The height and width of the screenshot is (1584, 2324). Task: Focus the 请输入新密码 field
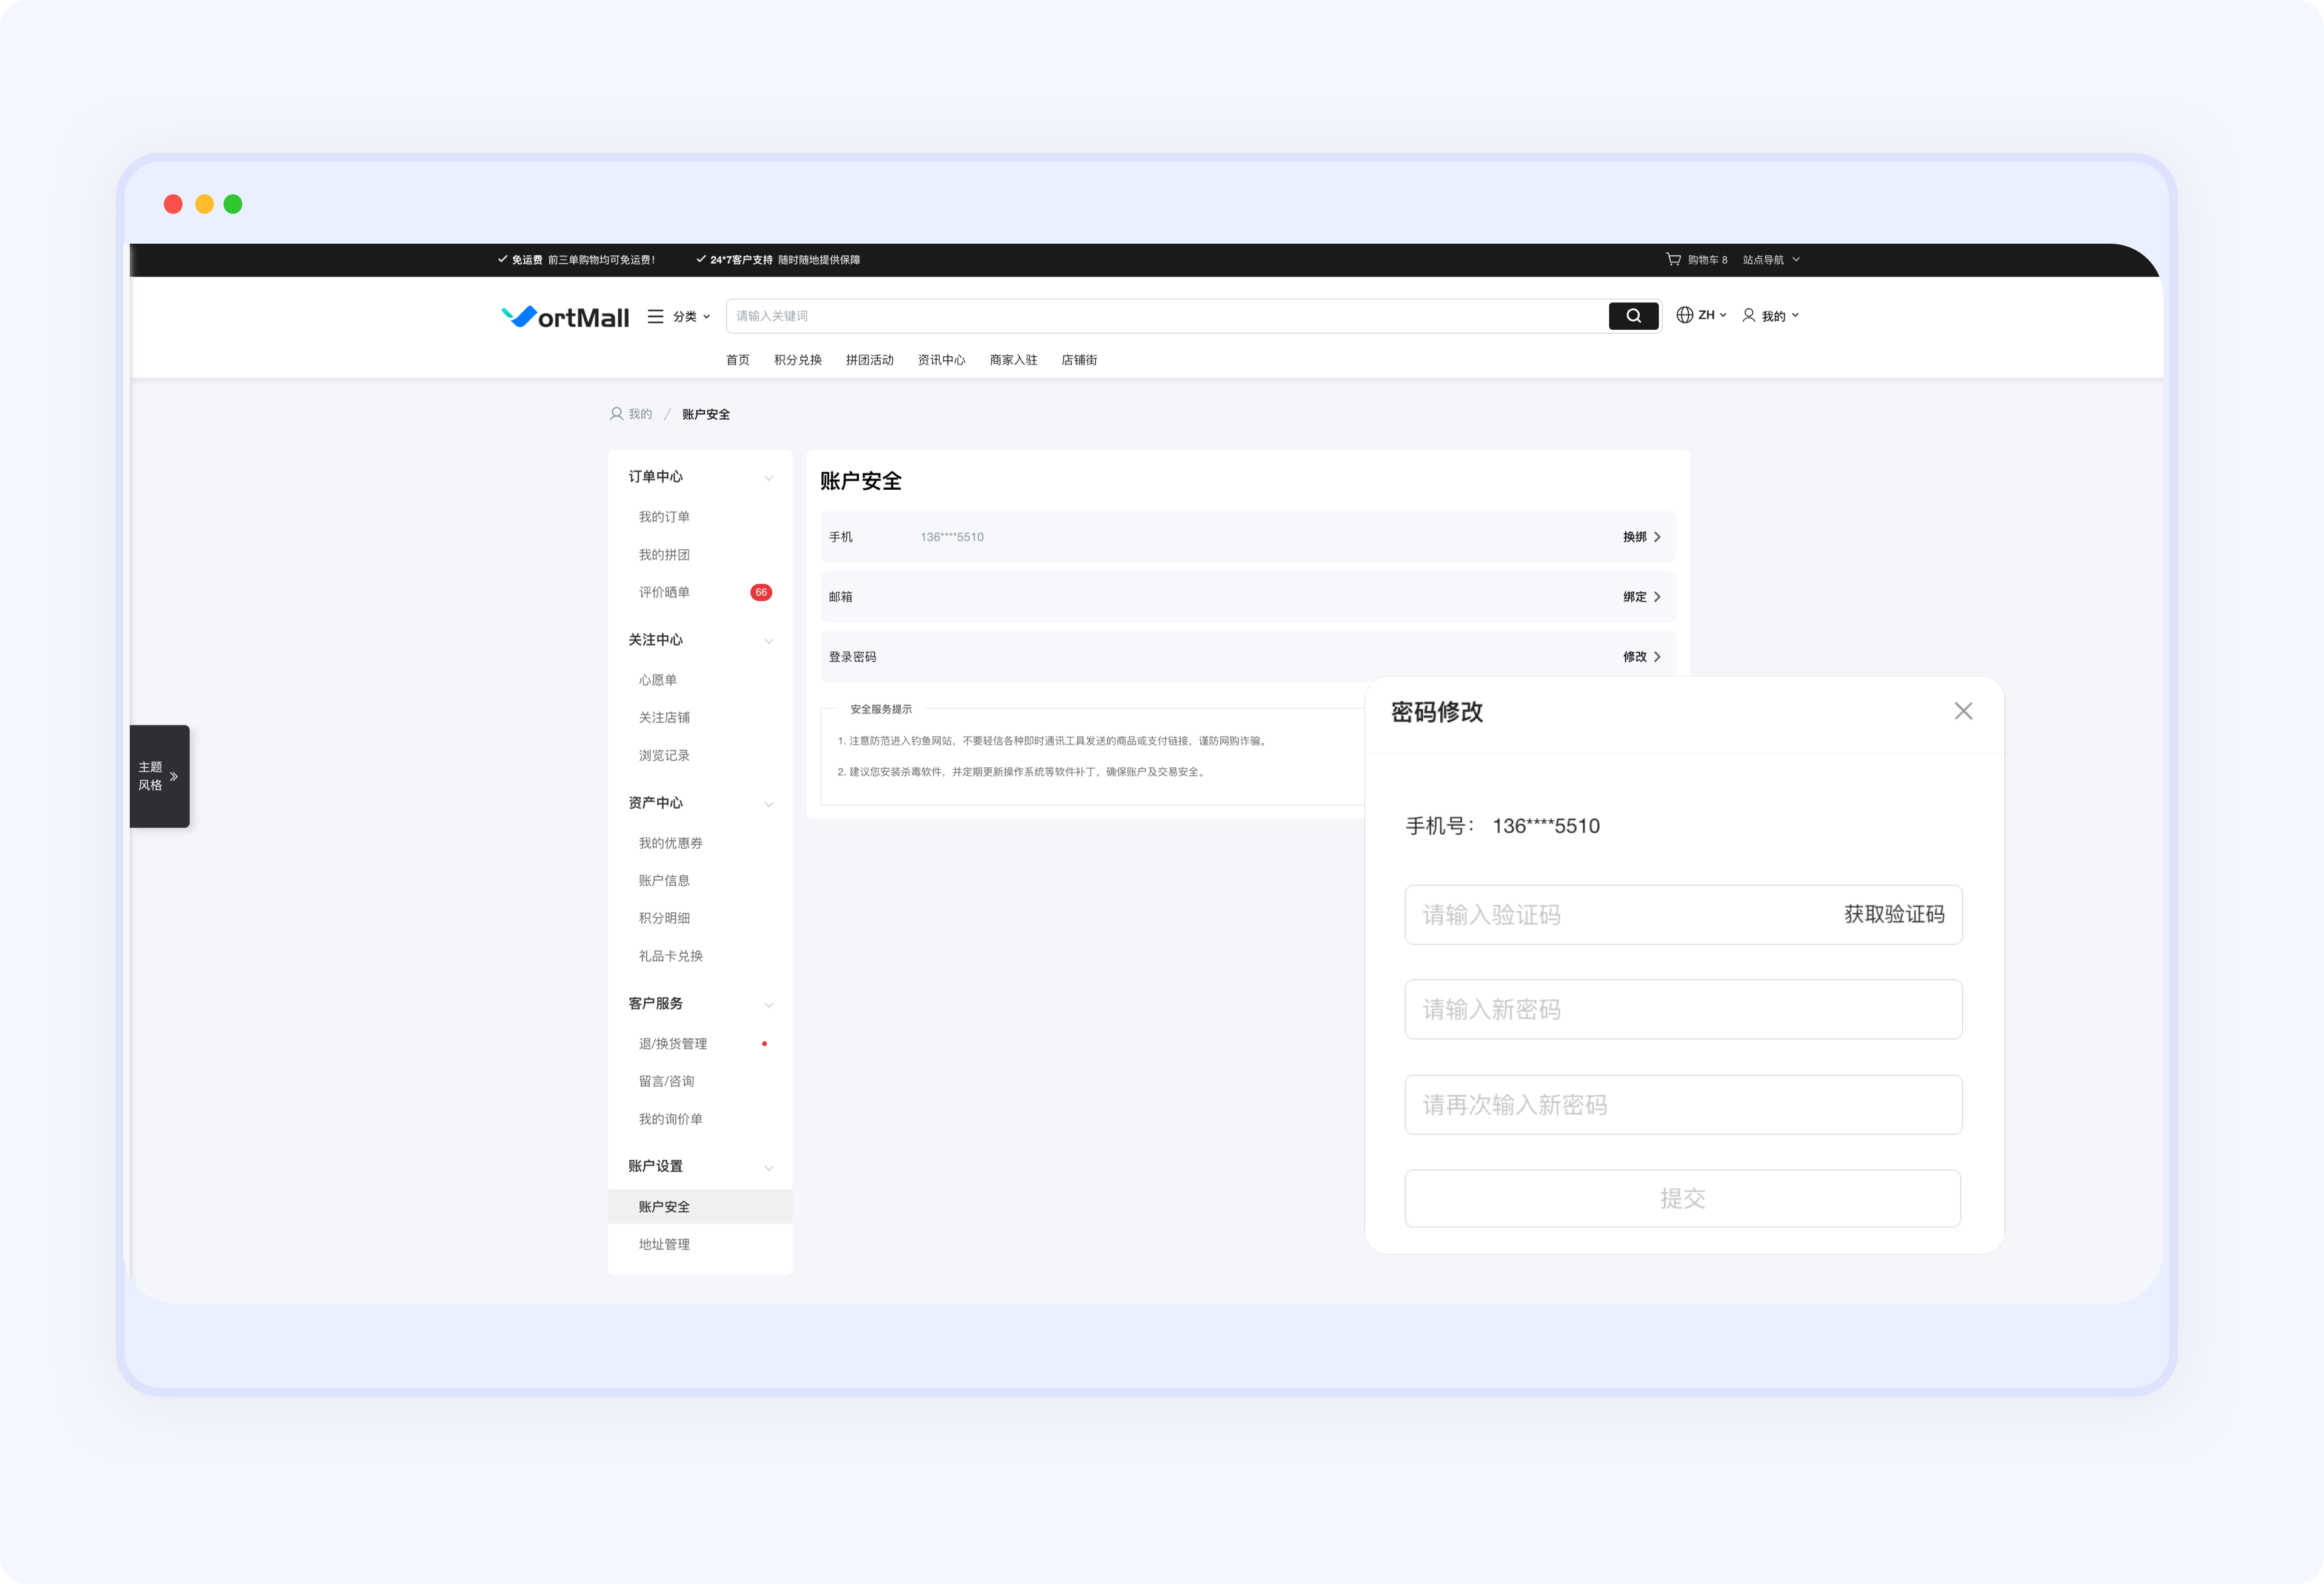coord(1683,1009)
